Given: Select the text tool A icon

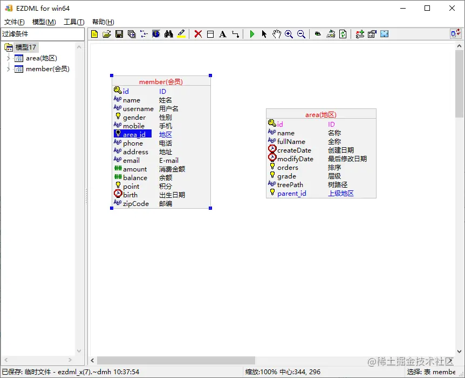Looking at the screenshot, I should 223,34.
